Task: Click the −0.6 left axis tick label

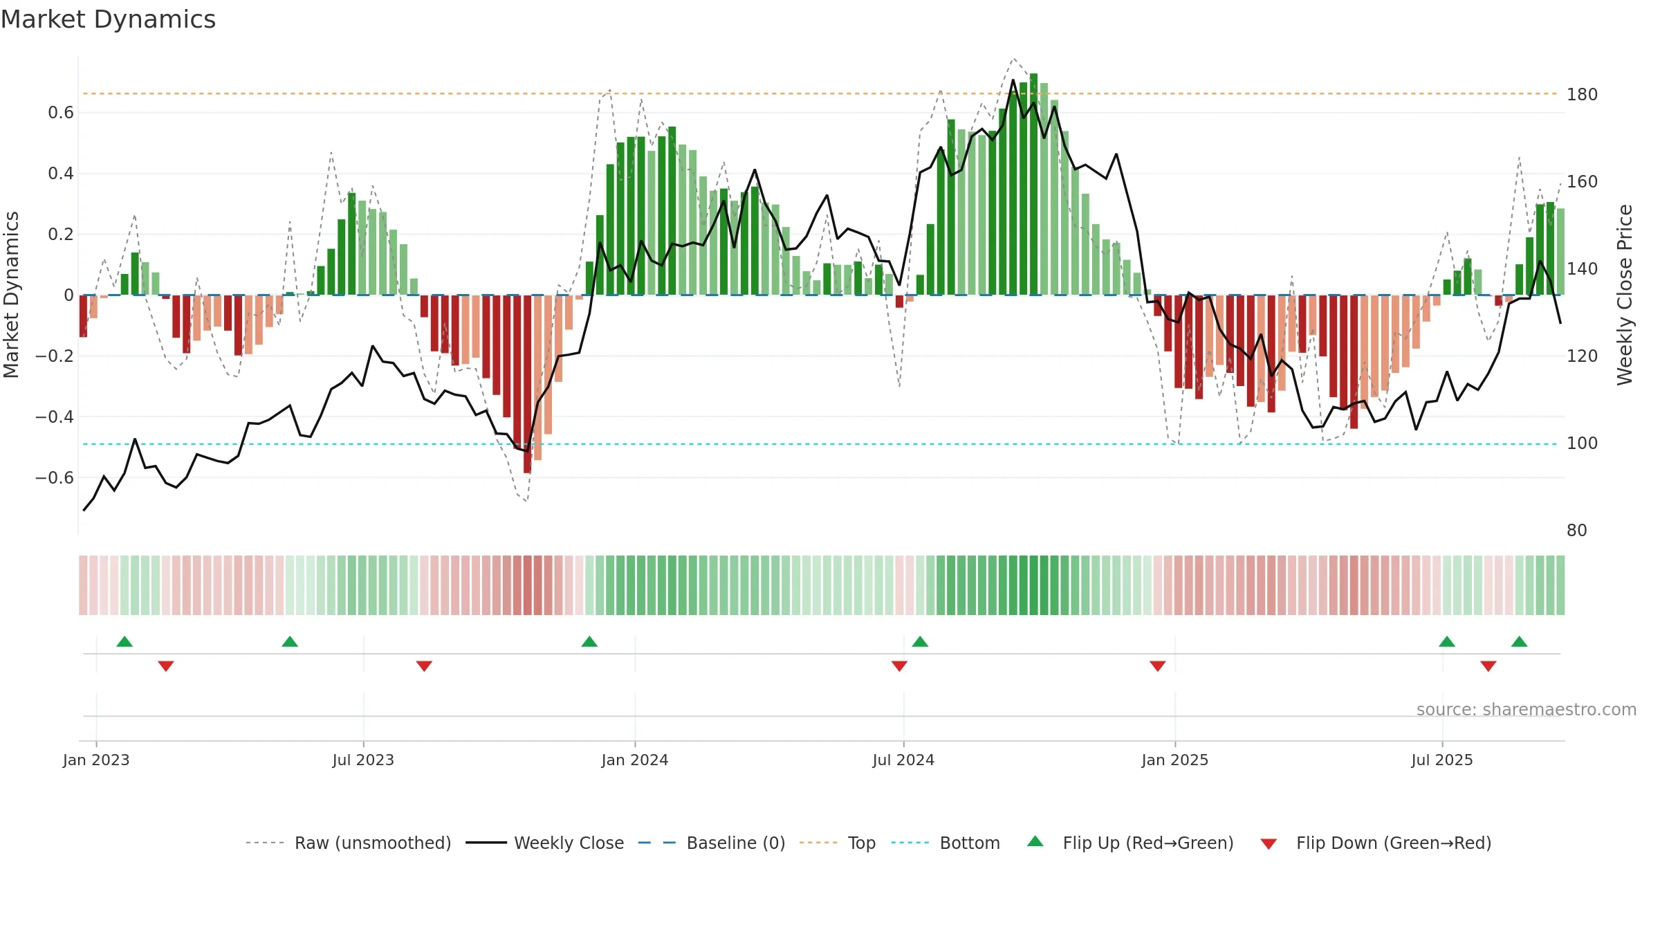Action: pyautogui.click(x=55, y=477)
